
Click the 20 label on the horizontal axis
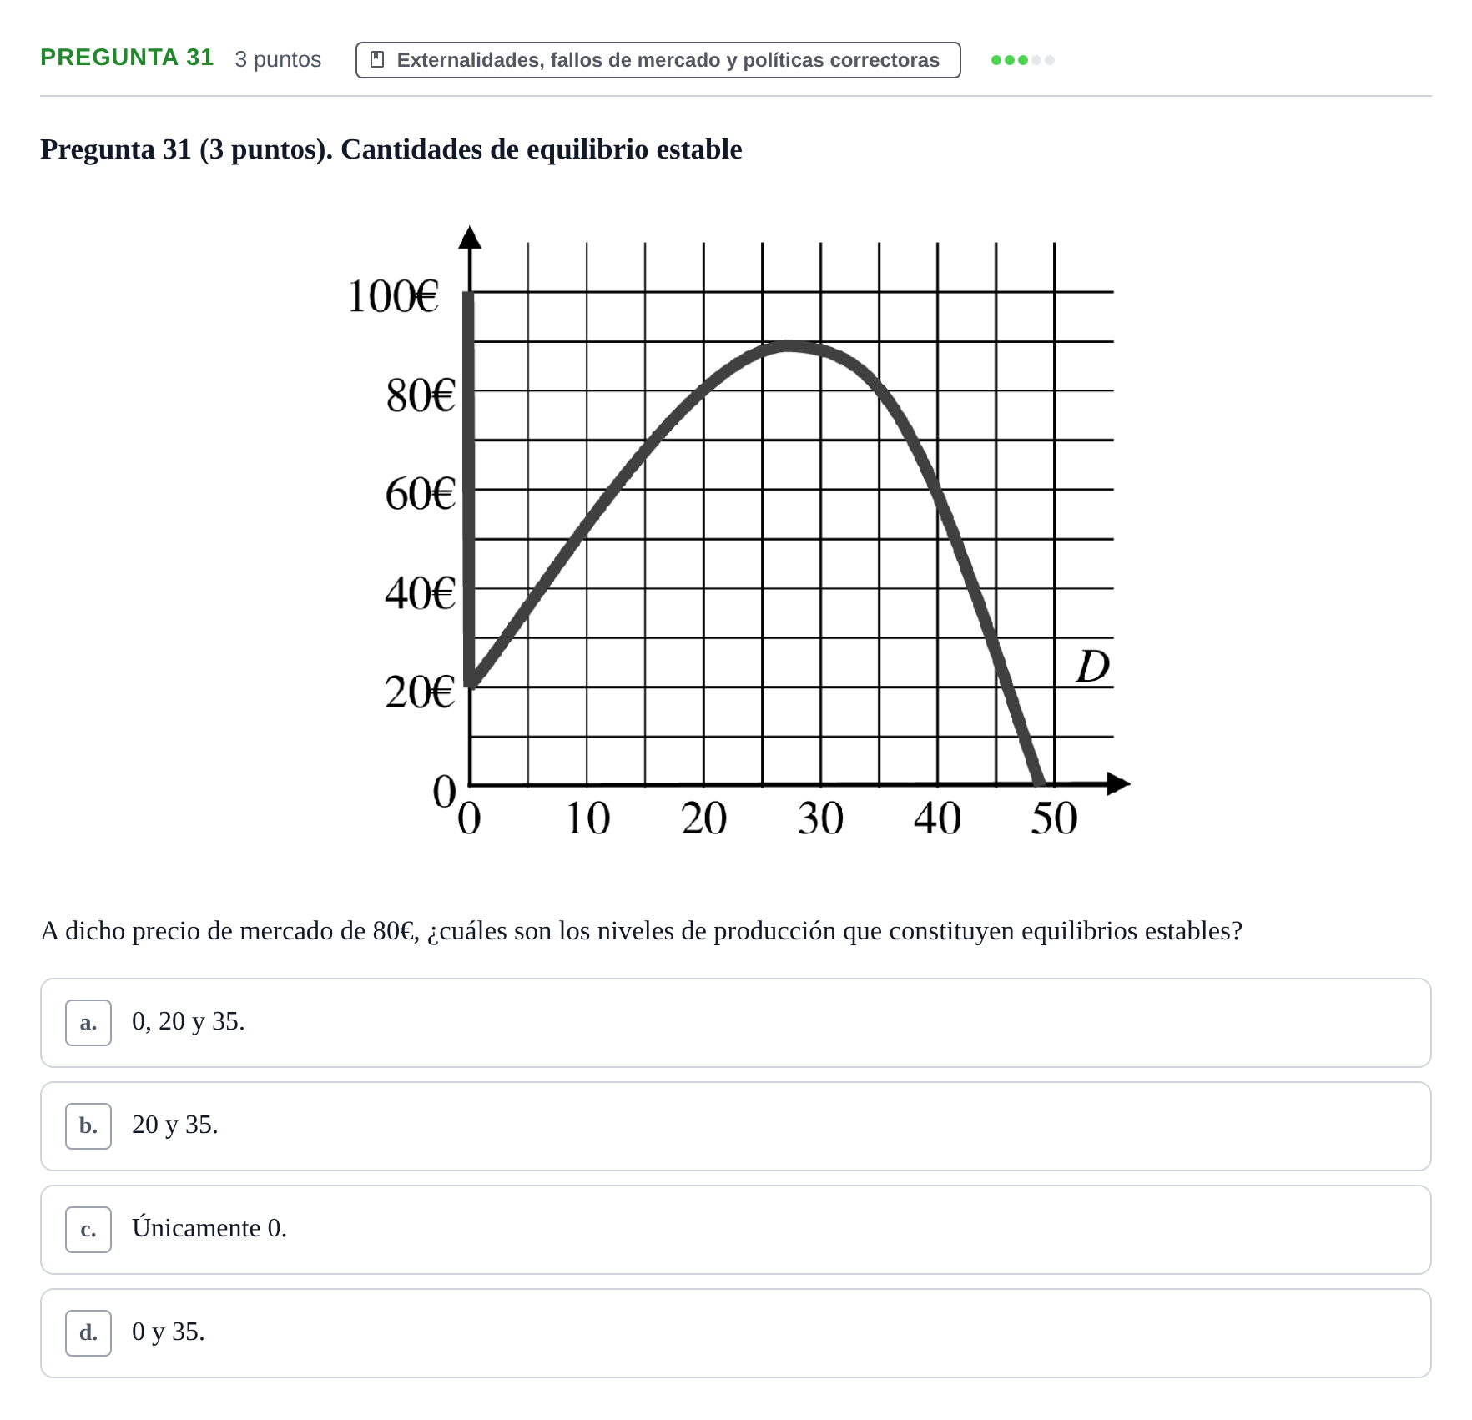(x=703, y=818)
